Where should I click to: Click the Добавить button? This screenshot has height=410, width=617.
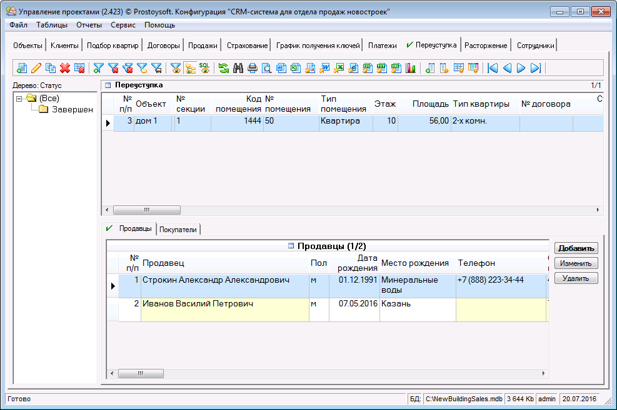point(576,248)
